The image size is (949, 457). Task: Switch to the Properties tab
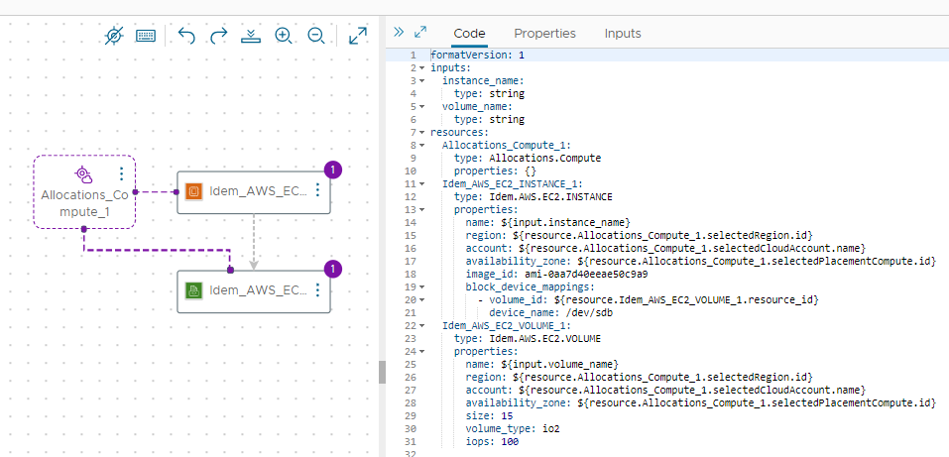tap(544, 33)
